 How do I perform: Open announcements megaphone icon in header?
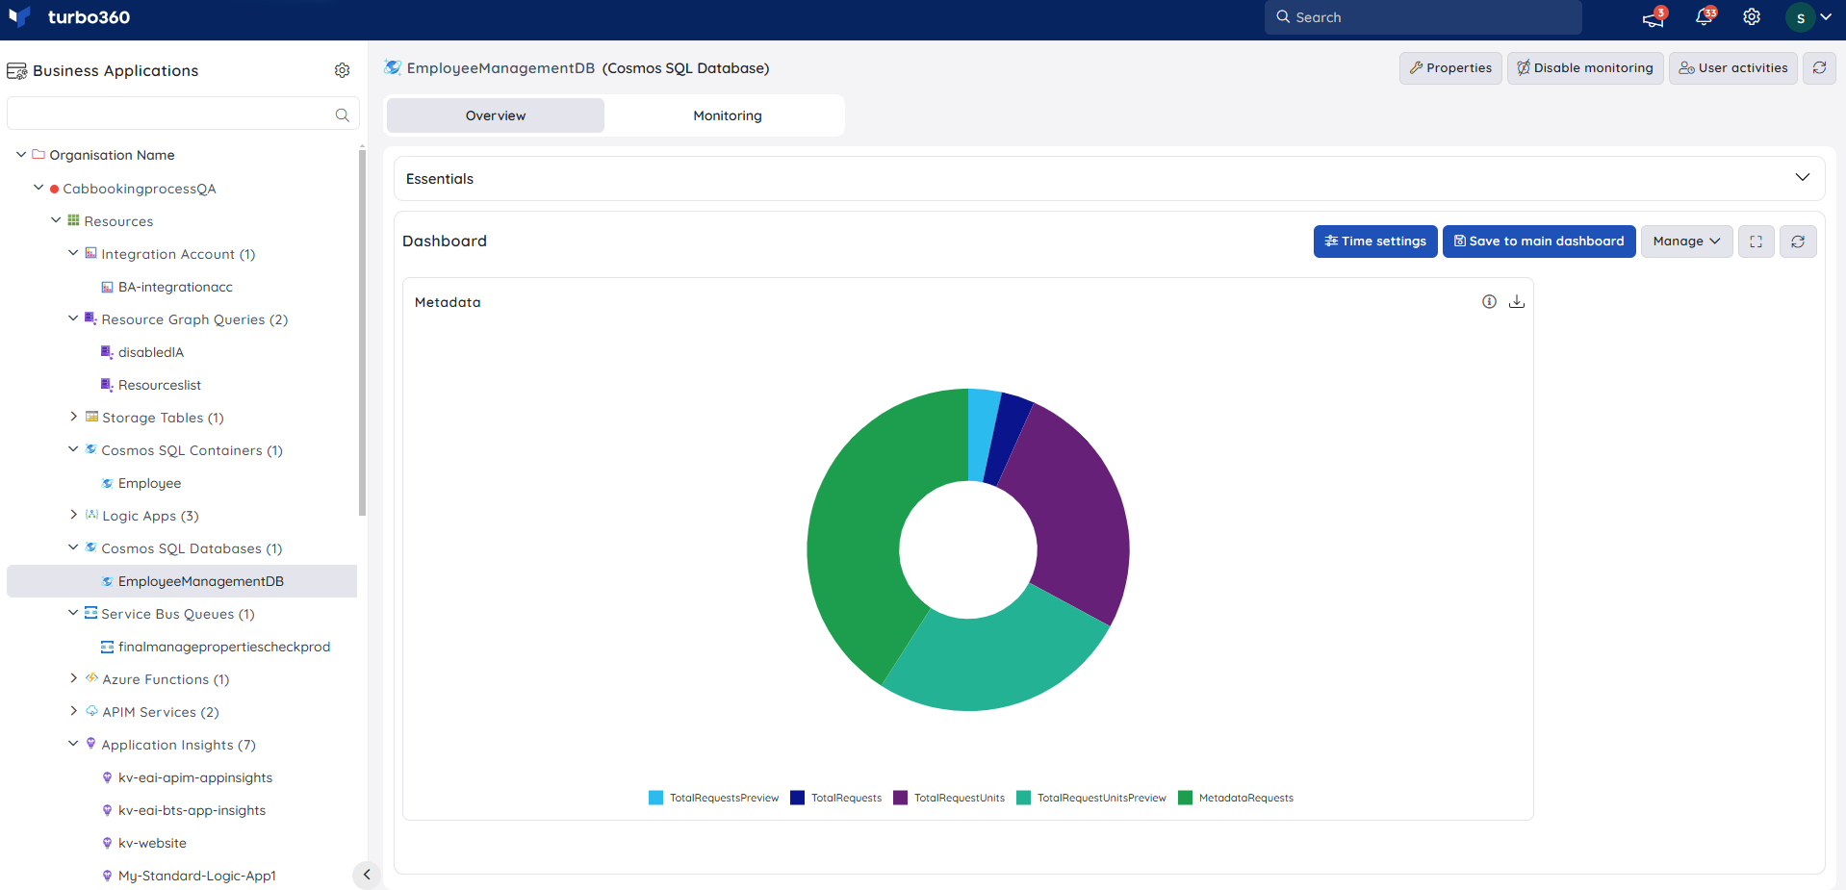tap(1654, 17)
